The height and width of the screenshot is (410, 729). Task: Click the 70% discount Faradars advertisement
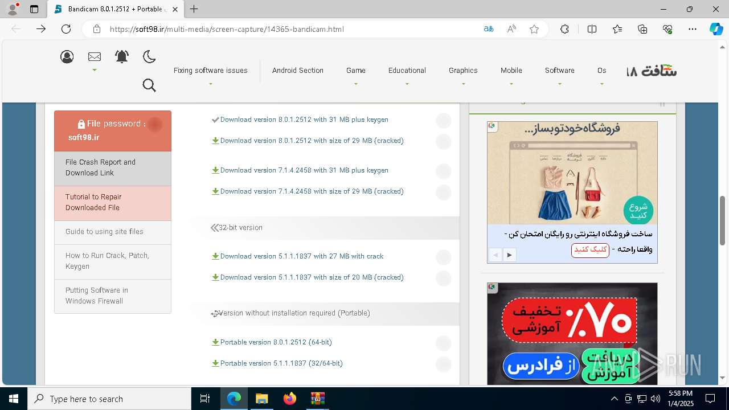[x=572, y=334]
